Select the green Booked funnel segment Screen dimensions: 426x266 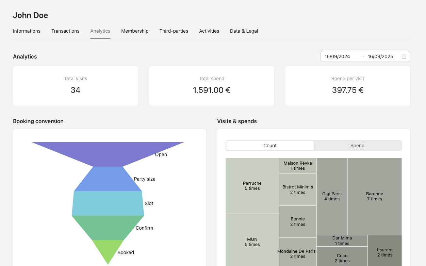(108, 250)
